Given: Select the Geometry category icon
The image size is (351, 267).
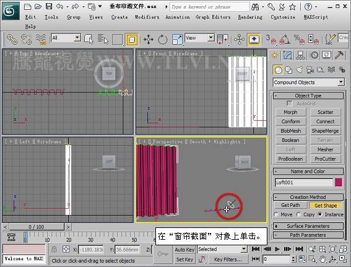Looking at the screenshot, I should tap(278, 70).
